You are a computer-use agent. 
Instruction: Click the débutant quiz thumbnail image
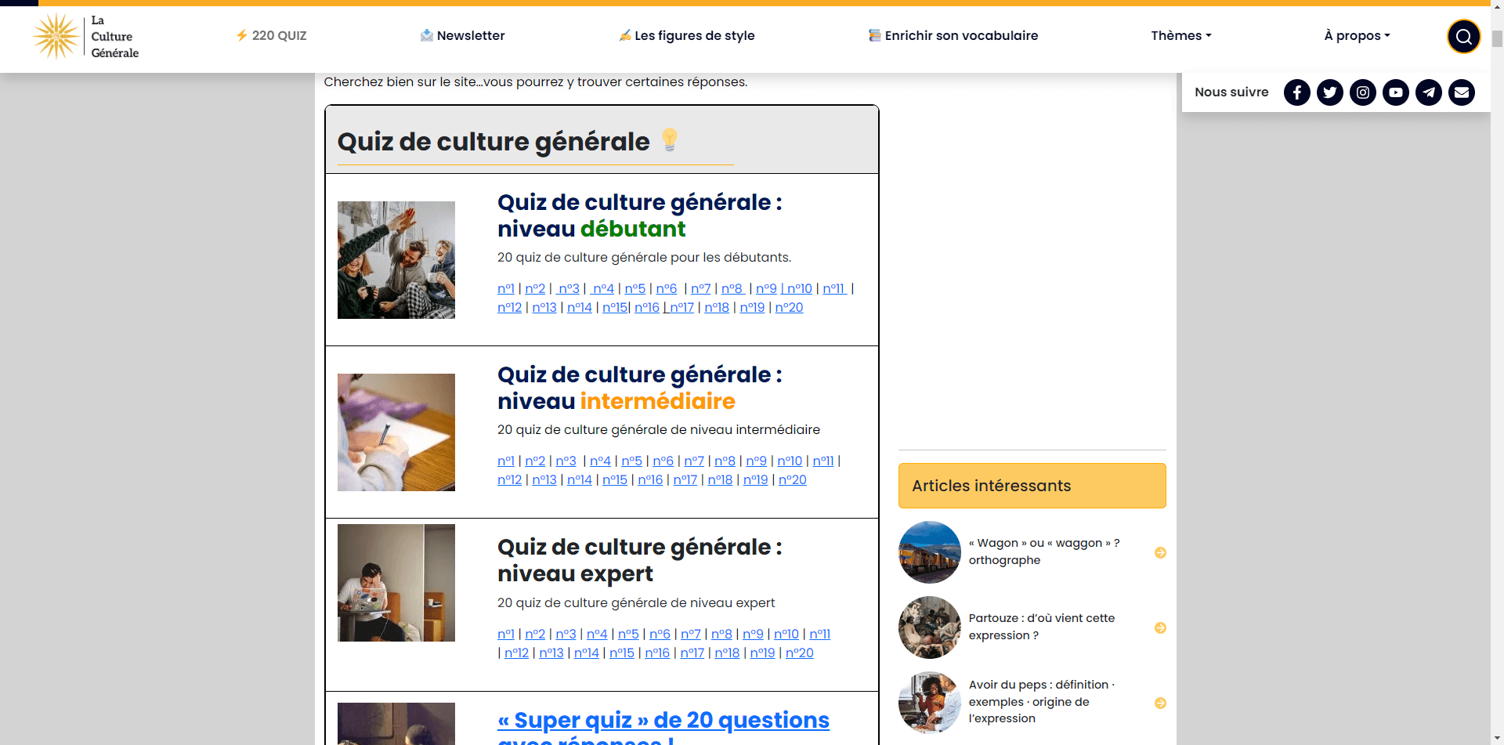pos(396,260)
